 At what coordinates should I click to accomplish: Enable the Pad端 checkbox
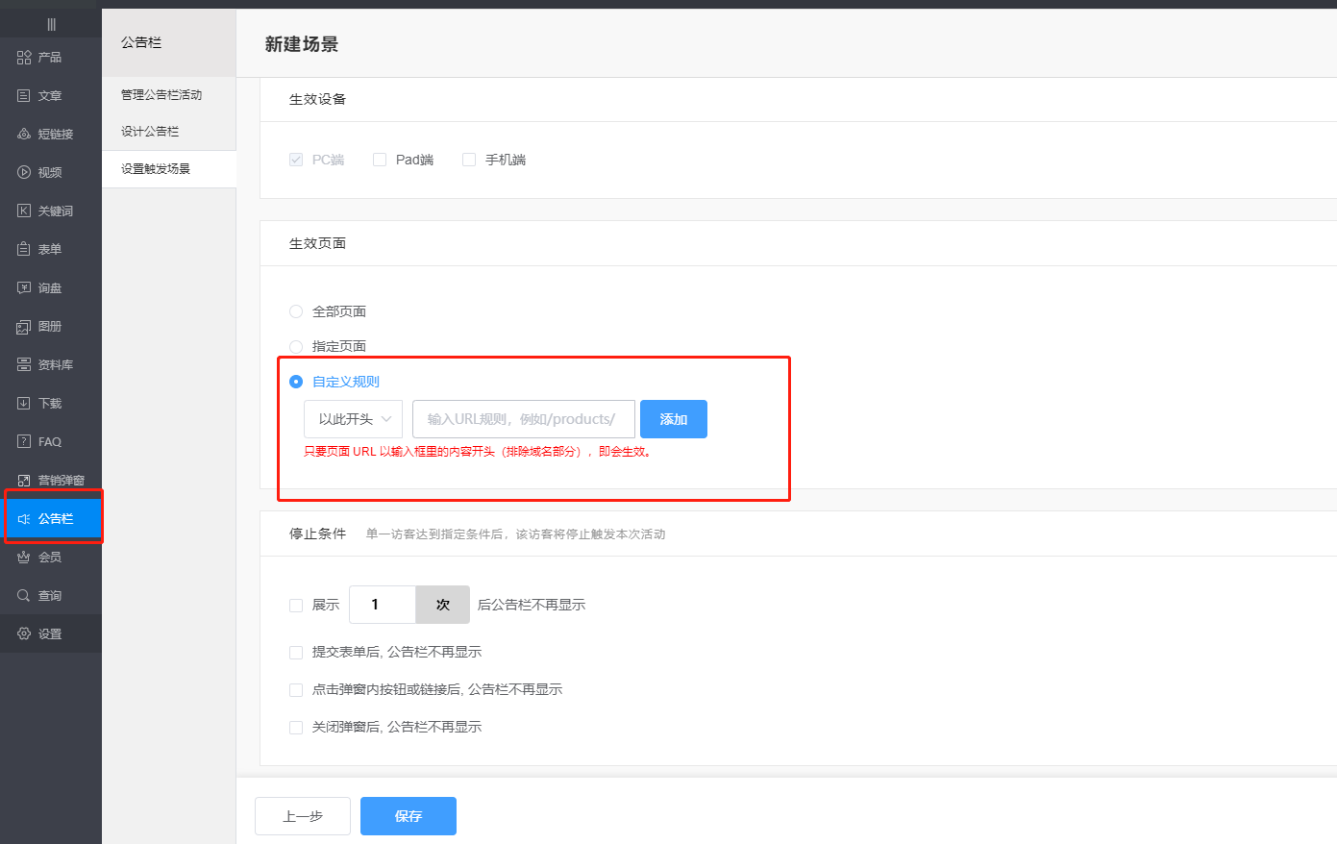point(379,159)
